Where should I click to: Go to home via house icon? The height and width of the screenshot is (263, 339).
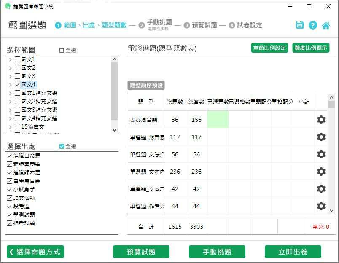[326, 25]
